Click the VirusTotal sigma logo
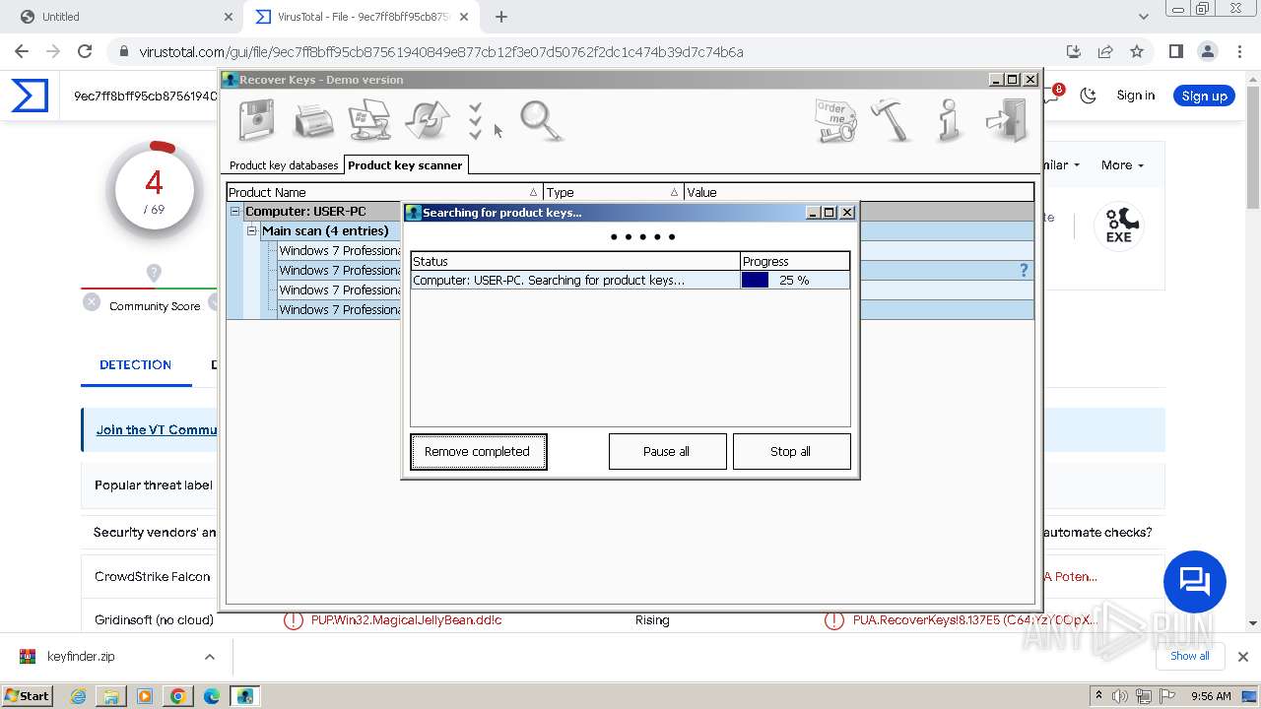 pyautogui.click(x=30, y=96)
